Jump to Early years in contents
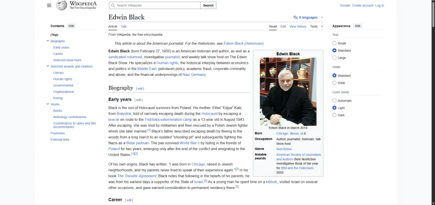 point(61,47)
